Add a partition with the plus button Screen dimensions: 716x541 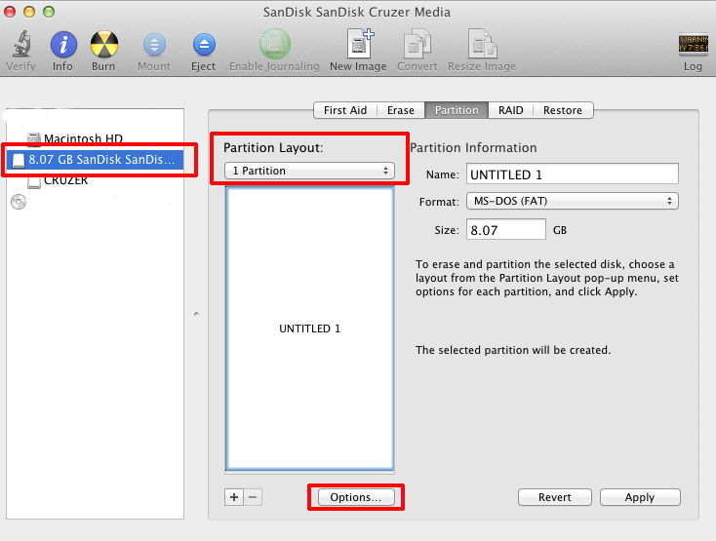(234, 497)
